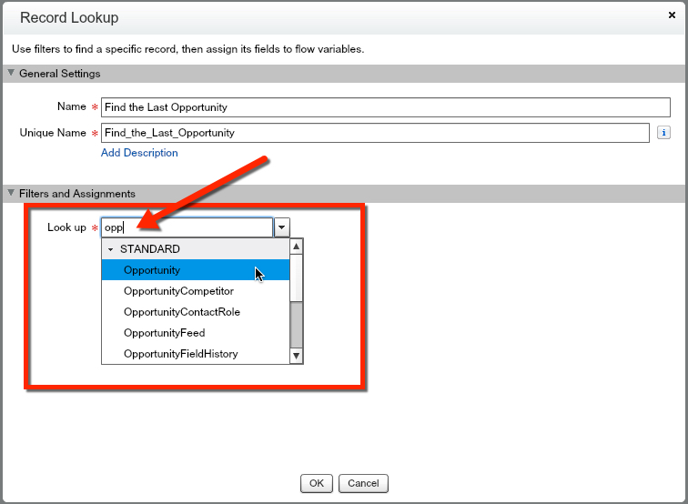This screenshot has width=688, height=504.
Task: Collapse the STANDARD group in the list
Action: coord(111,249)
